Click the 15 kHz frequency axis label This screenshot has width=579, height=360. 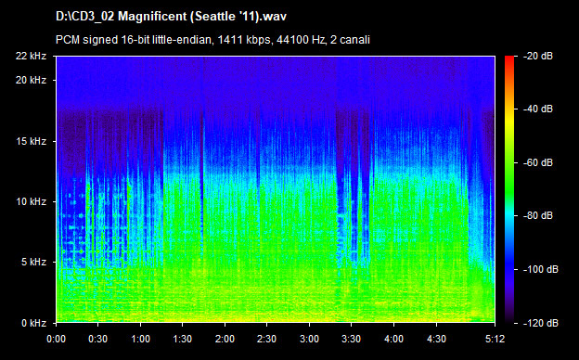point(31,141)
